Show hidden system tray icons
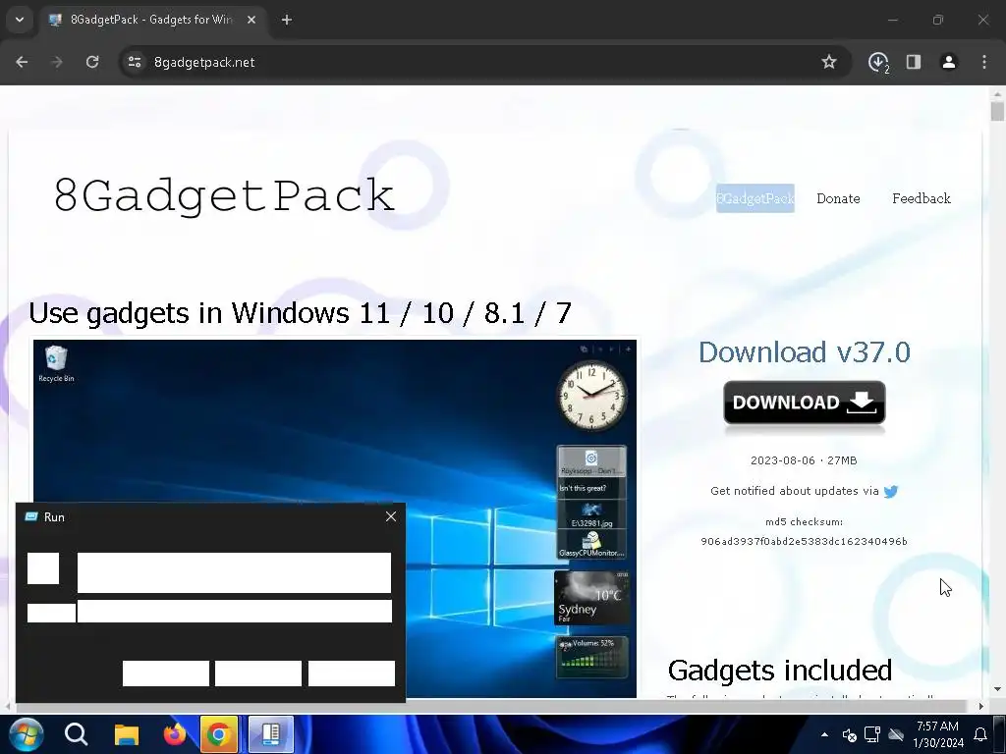Viewport: 1006px width, 754px height. click(x=824, y=734)
